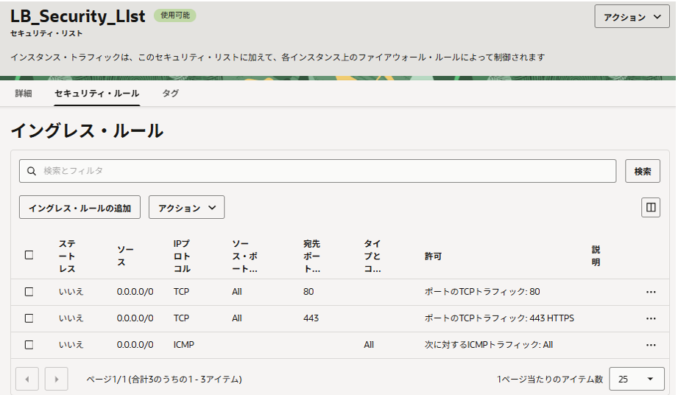
Task: Focus the 検索とフィルタ input field
Action: tap(324, 171)
